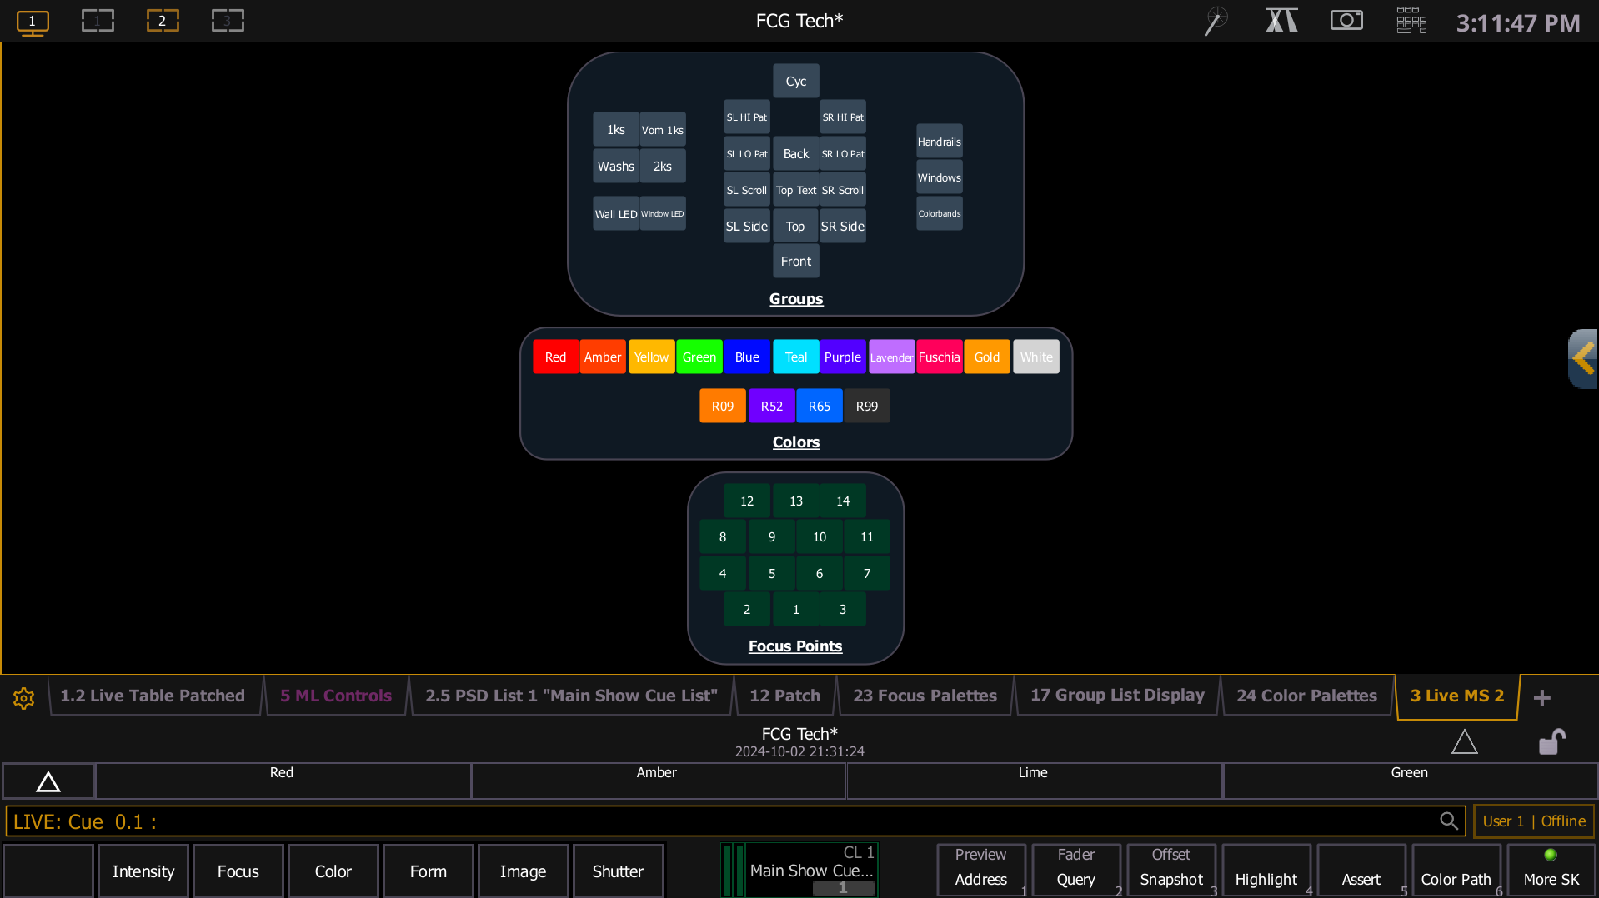Add a new tab with plus icon

click(x=1541, y=697)
